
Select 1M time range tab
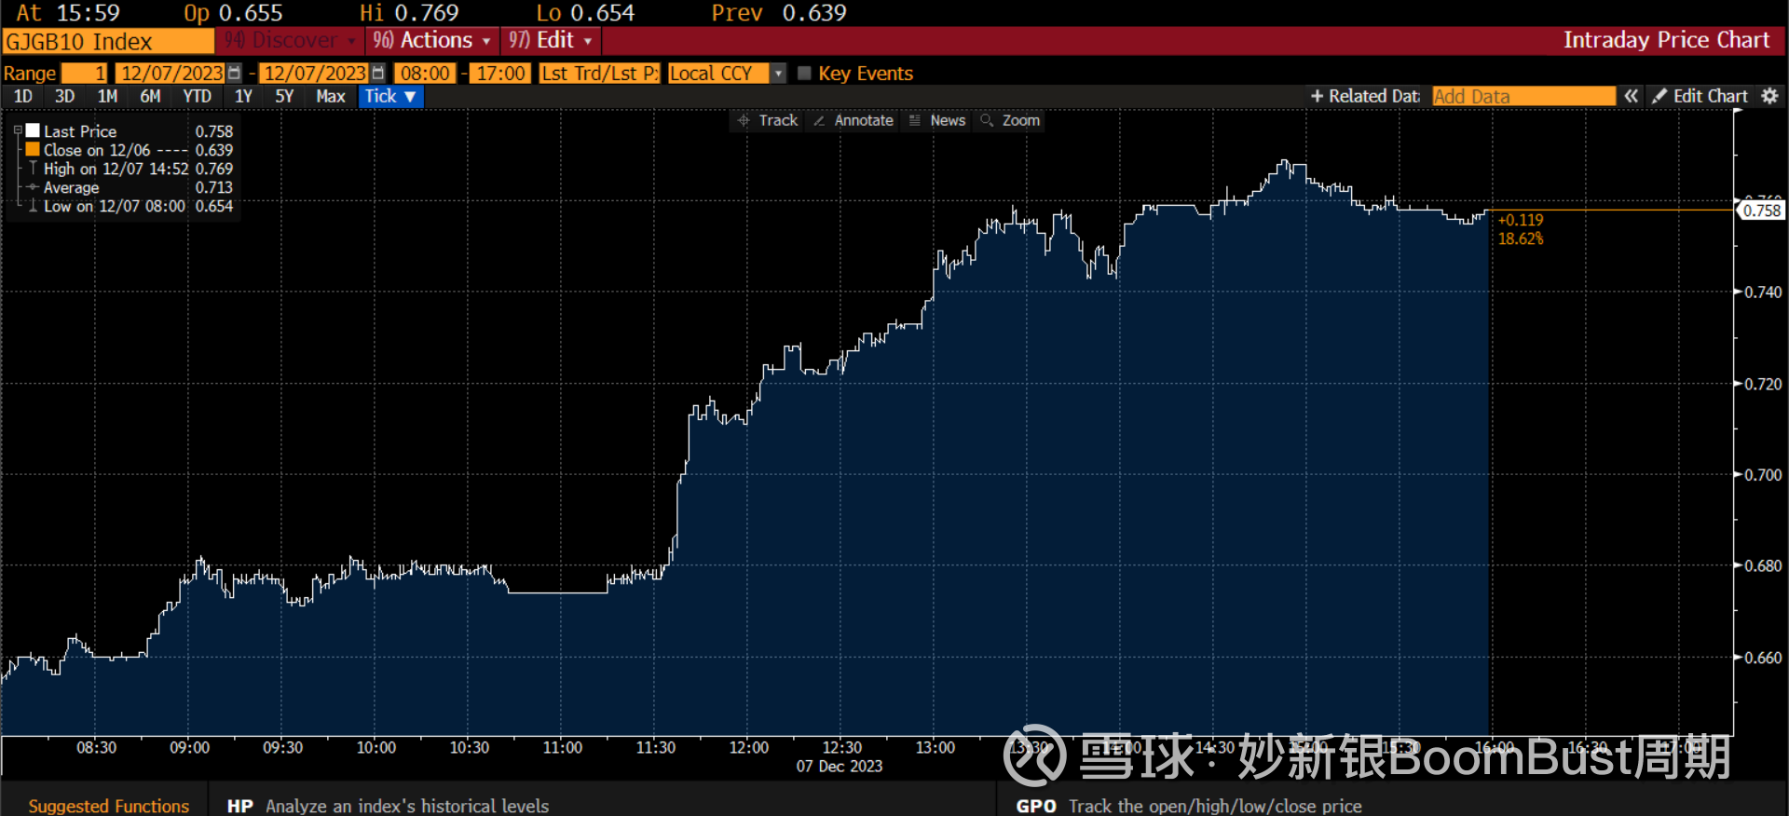click(x=107, y=96)
